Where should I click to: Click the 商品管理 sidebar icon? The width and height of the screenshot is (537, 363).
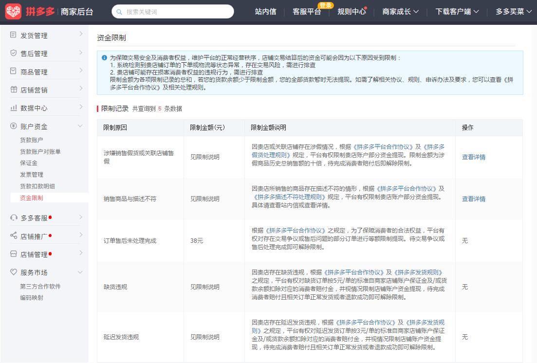click(13, 72)
